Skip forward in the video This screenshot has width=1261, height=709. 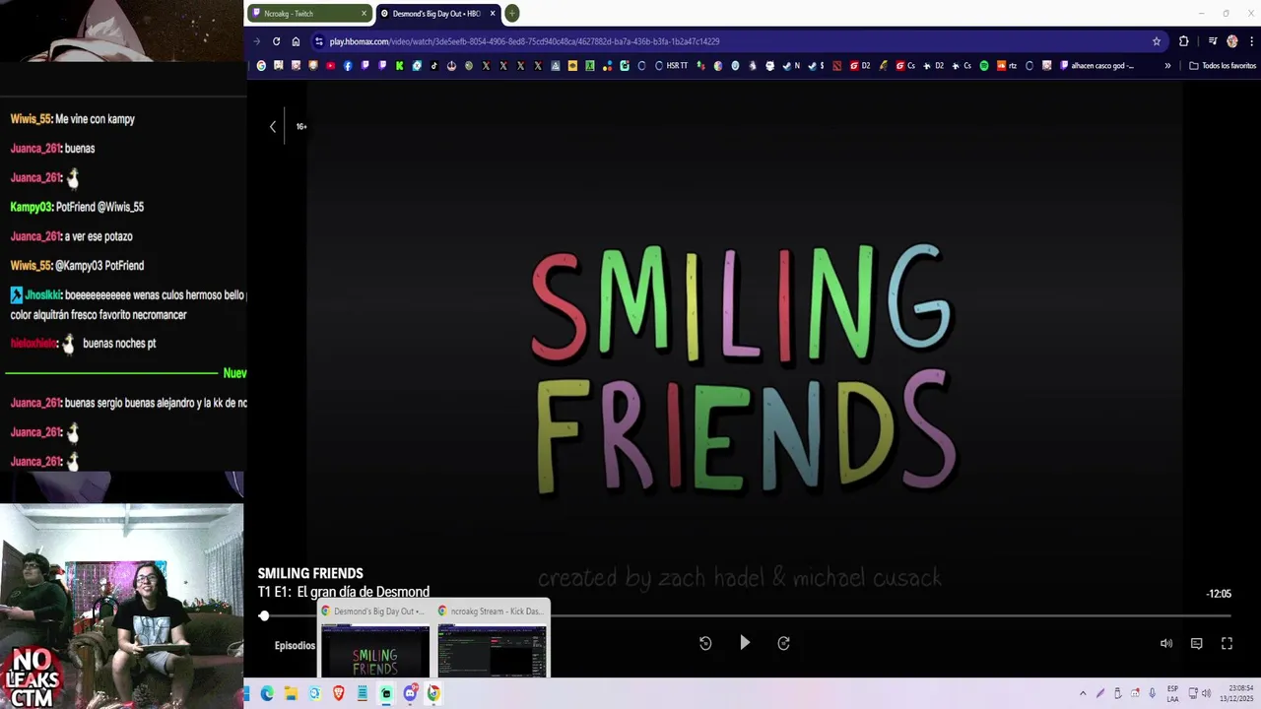click(x=783, y=643)
